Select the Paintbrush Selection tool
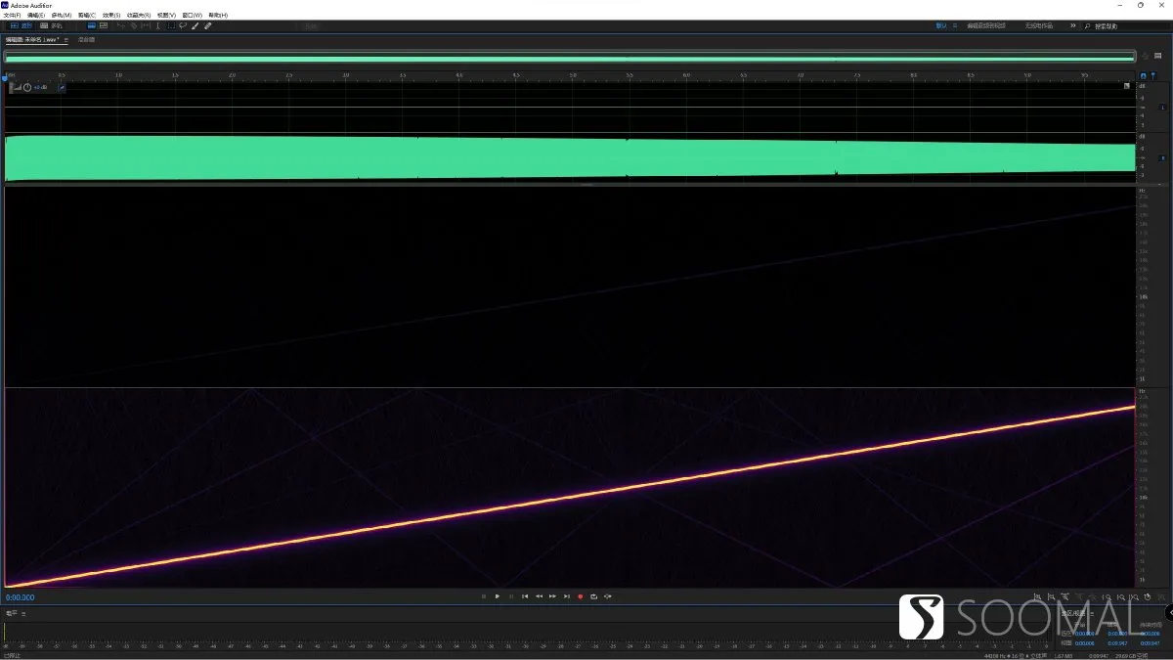The height and width of the screenshot is (660, 1173). click(195, 25)
